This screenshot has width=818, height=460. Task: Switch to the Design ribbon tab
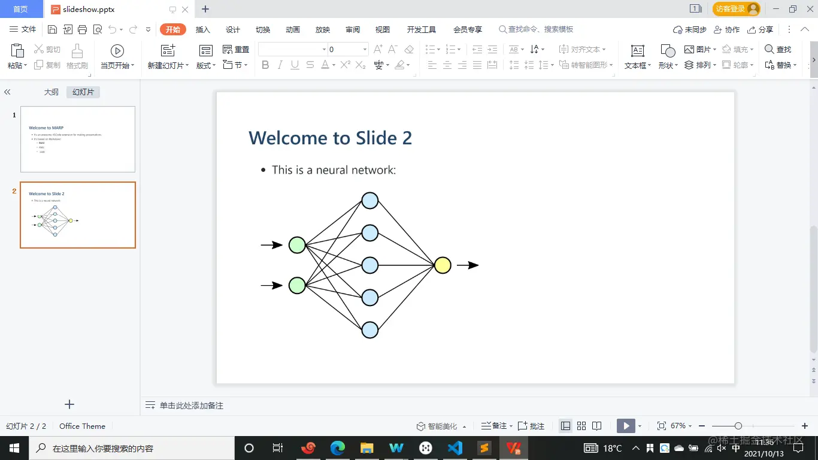[x=233, y=29]
